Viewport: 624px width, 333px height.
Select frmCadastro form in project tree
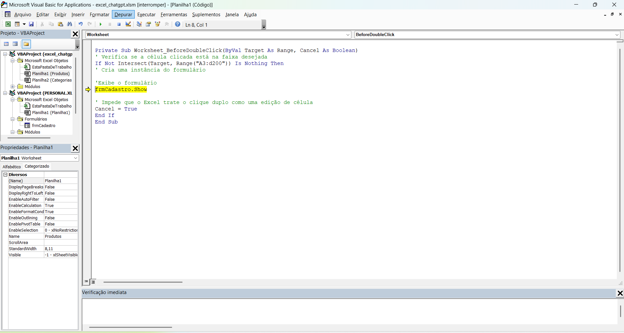tap(44, 126)
